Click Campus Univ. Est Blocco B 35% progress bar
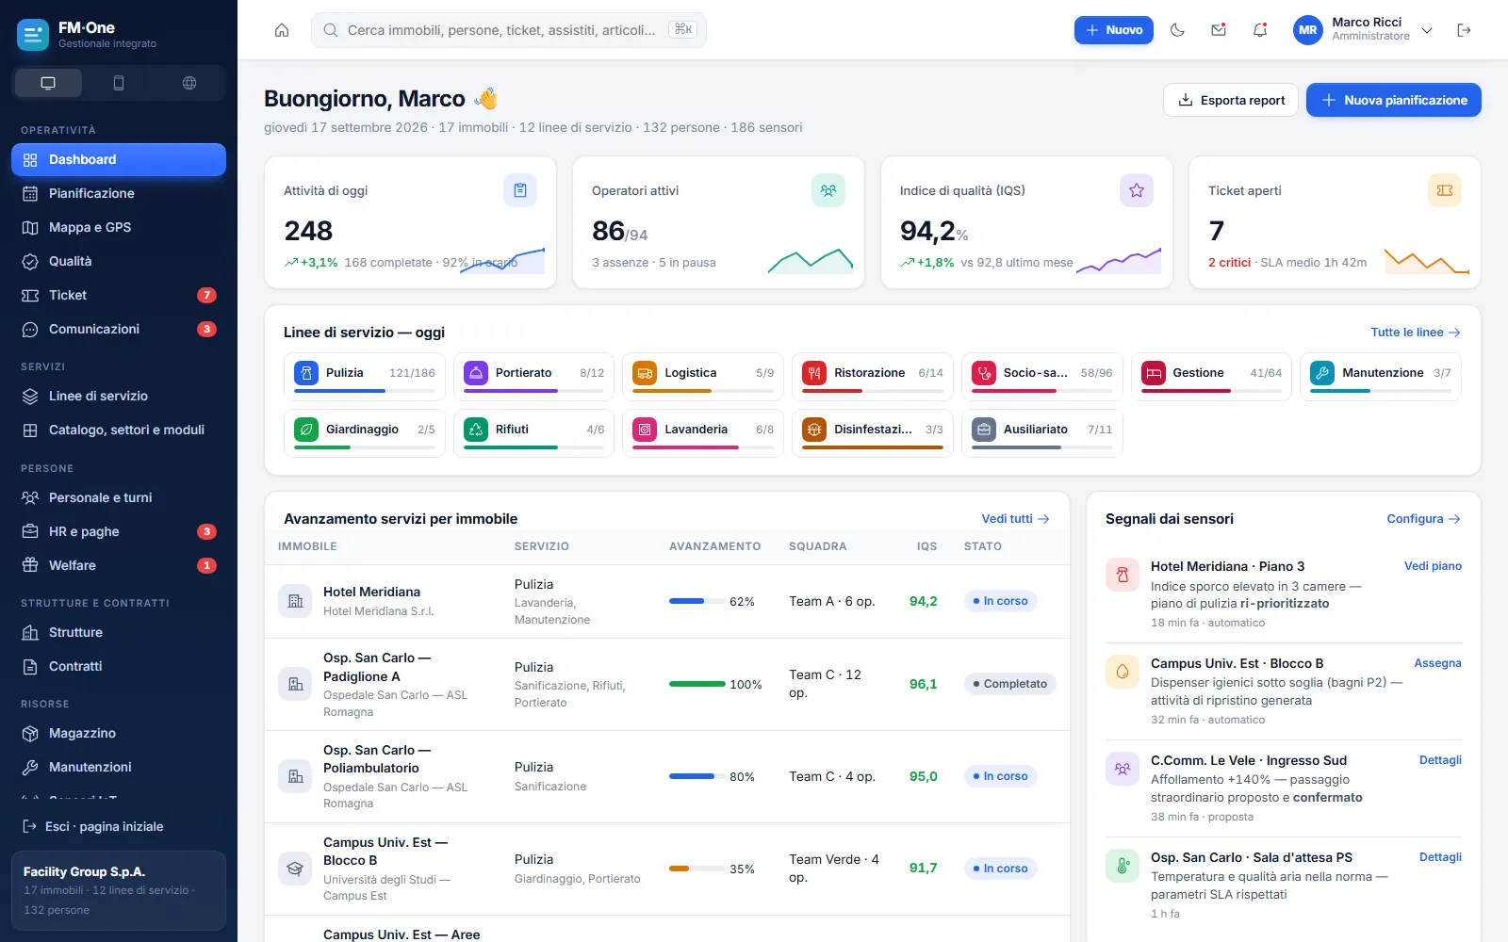The width and height of the screenshot is (1508, 942). click(697, 869)
